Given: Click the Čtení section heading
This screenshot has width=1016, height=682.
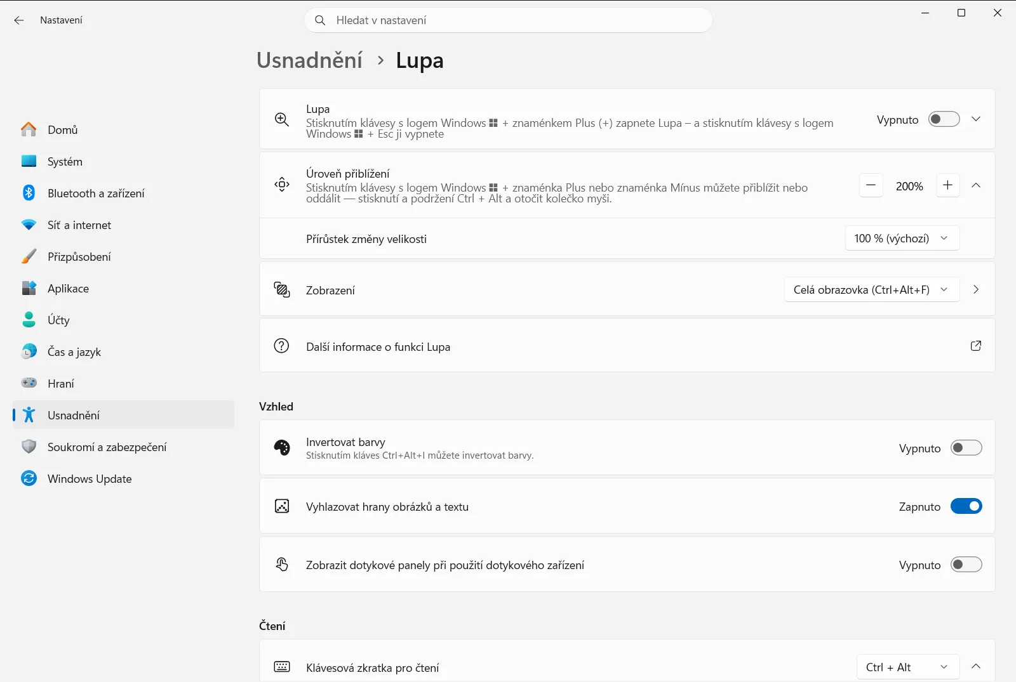Looking at the screenshot, I should coord(272,626).
